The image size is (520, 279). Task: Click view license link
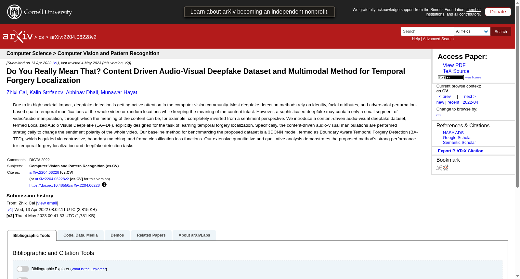tap(473, 77)
